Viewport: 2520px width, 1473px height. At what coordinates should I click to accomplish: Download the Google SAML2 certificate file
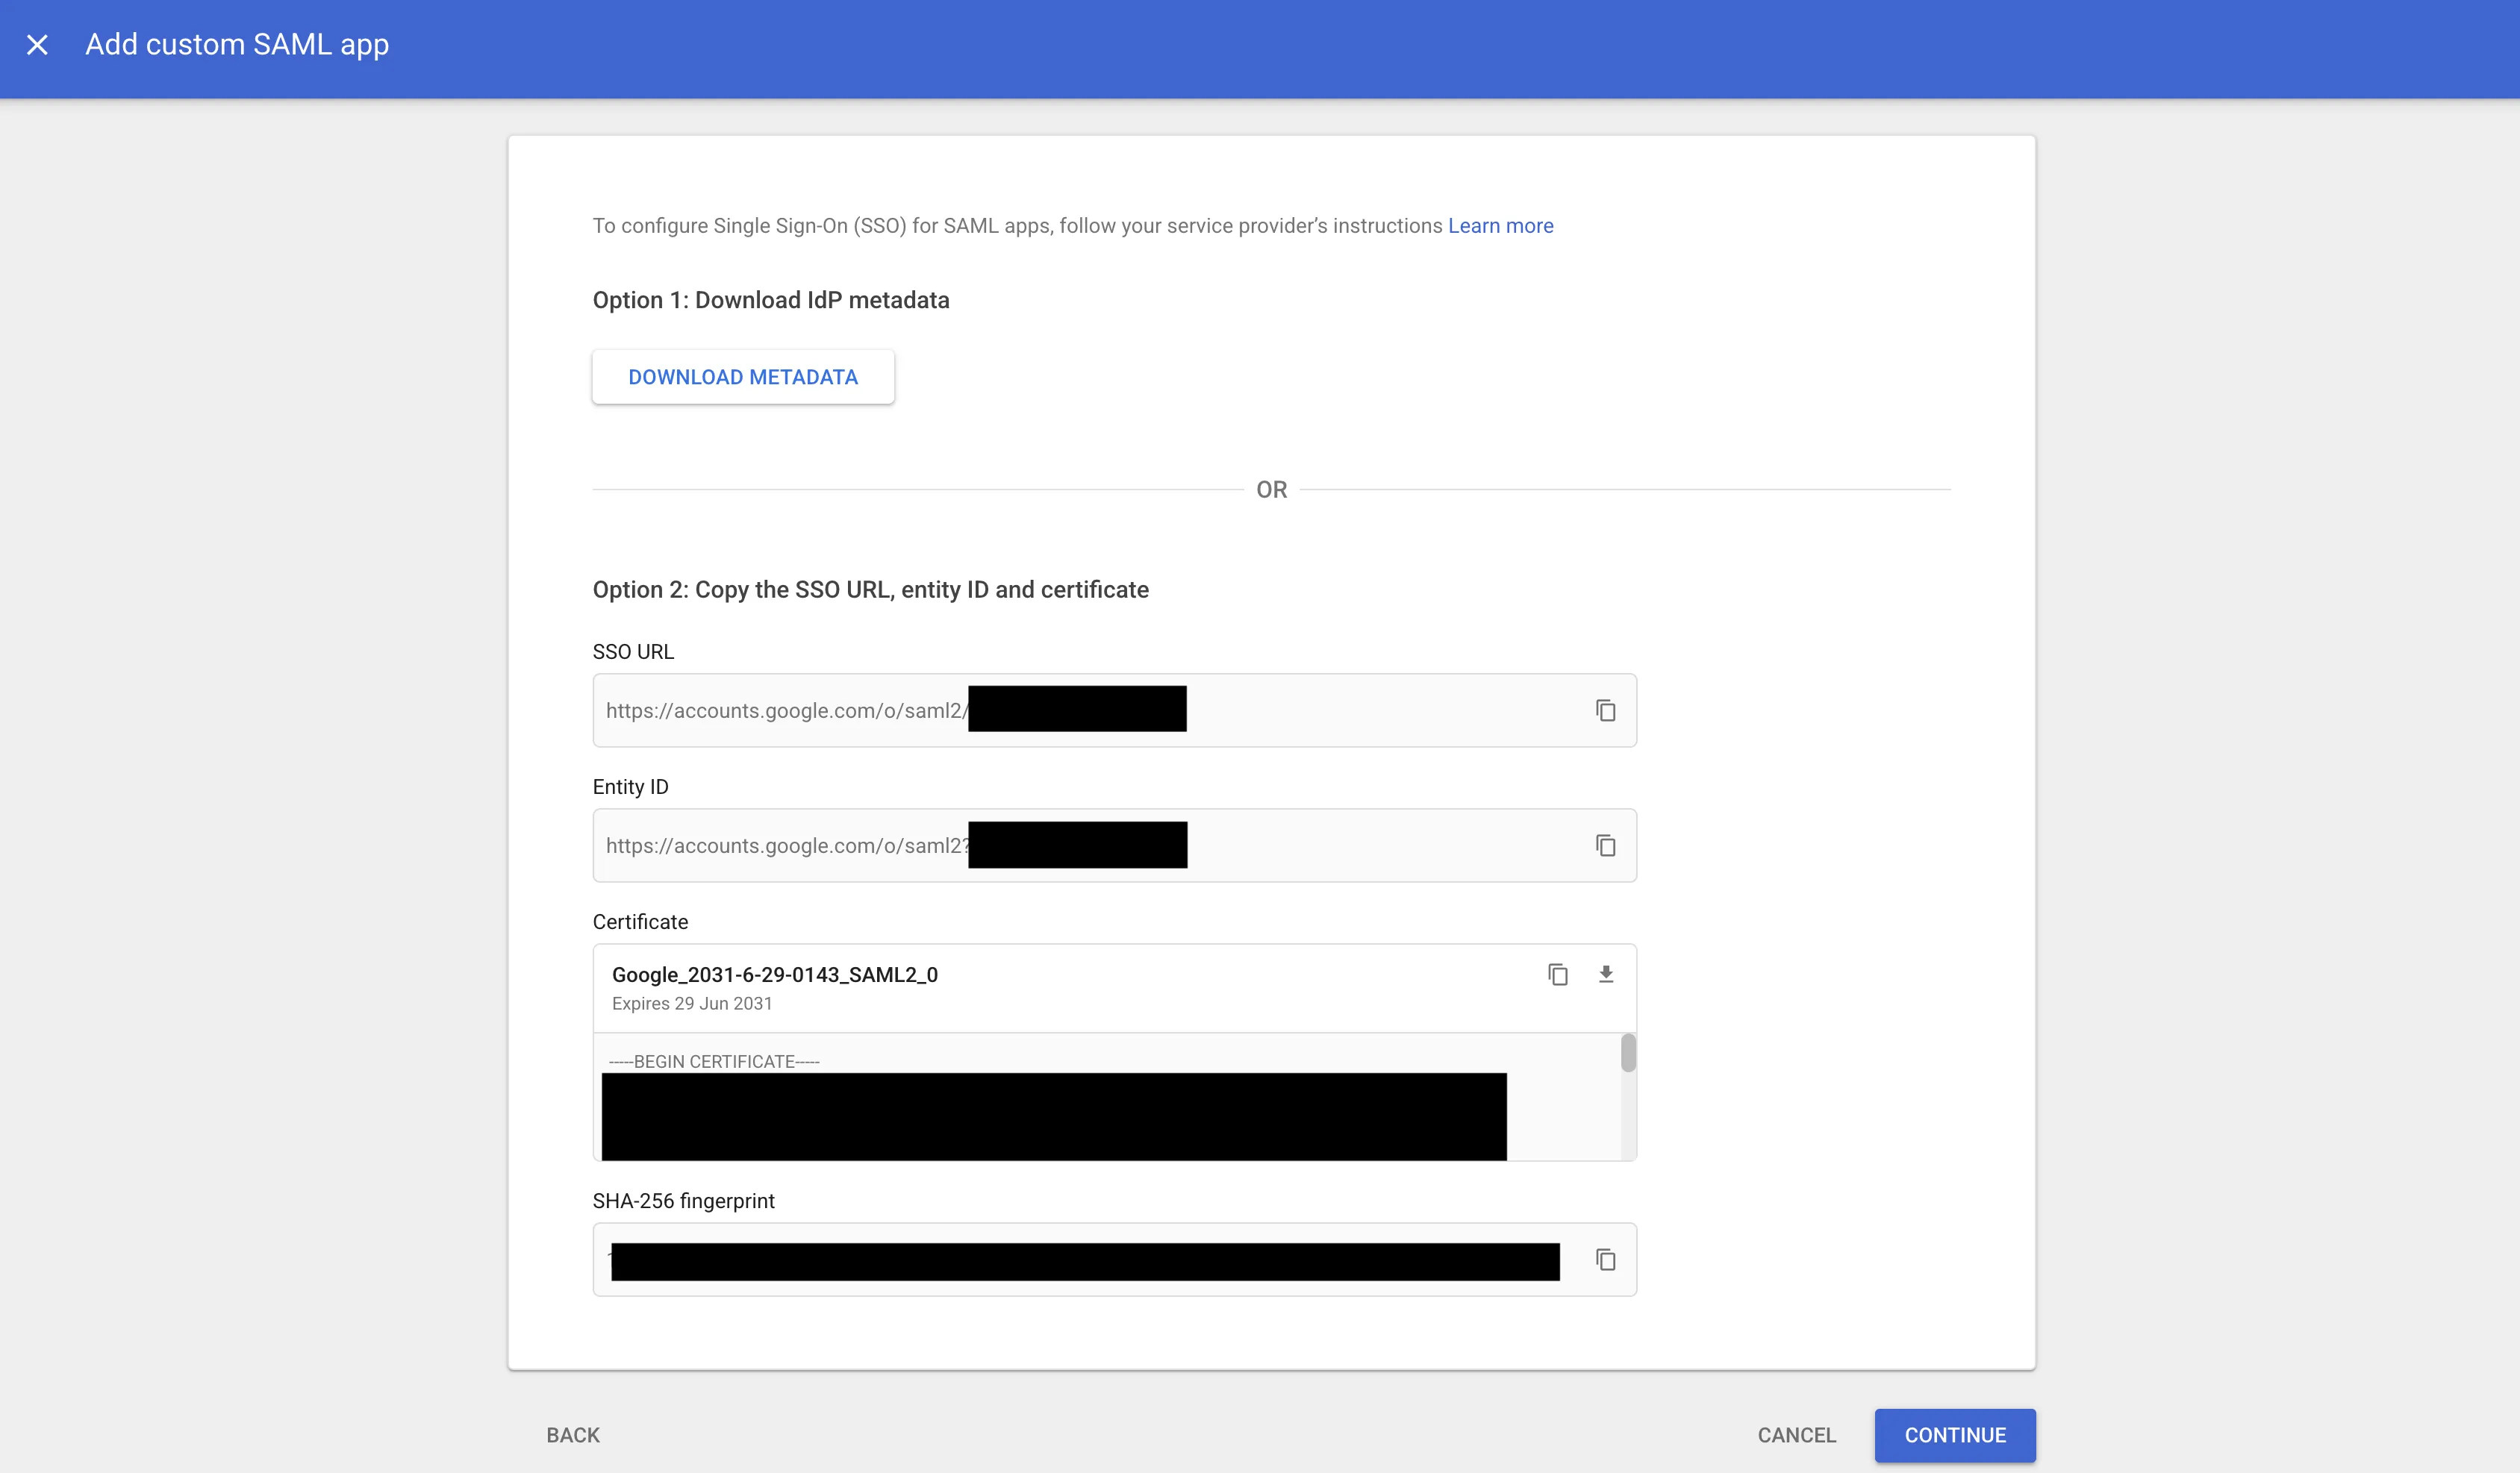click(1605, 974)
